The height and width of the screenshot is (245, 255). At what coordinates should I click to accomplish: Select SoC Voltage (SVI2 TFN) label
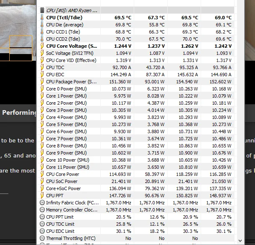(x=70, y=53)
